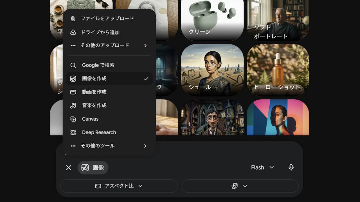
Task: Open the アスペクト比 dropdown
Action: (119, 186)
